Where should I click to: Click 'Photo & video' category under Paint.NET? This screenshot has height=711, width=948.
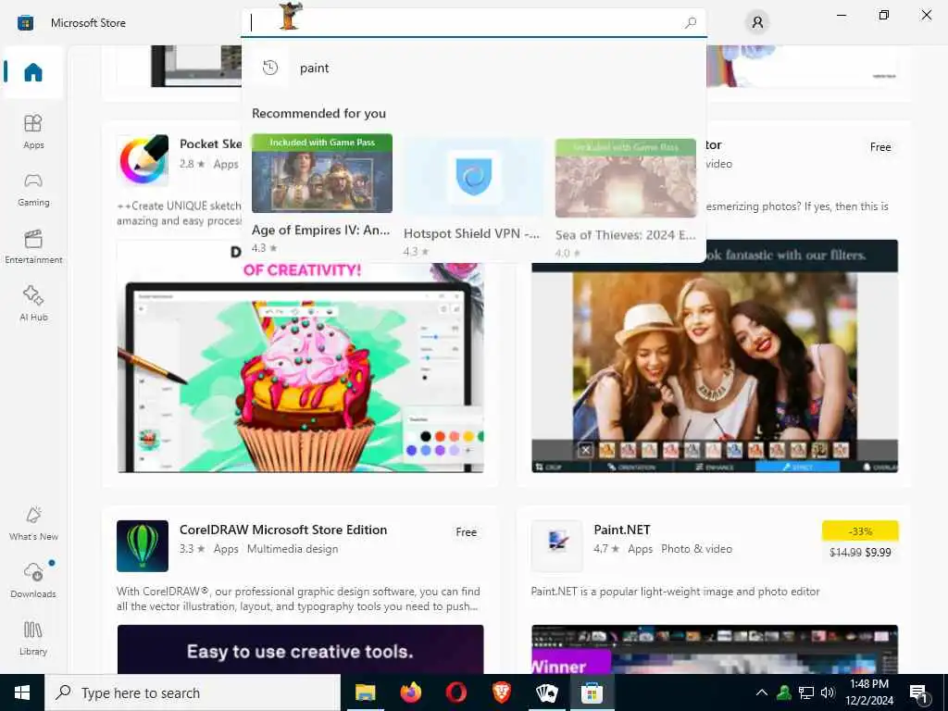696,549
